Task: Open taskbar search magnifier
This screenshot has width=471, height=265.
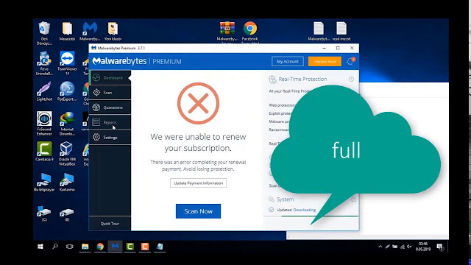Action: (55, 247)
